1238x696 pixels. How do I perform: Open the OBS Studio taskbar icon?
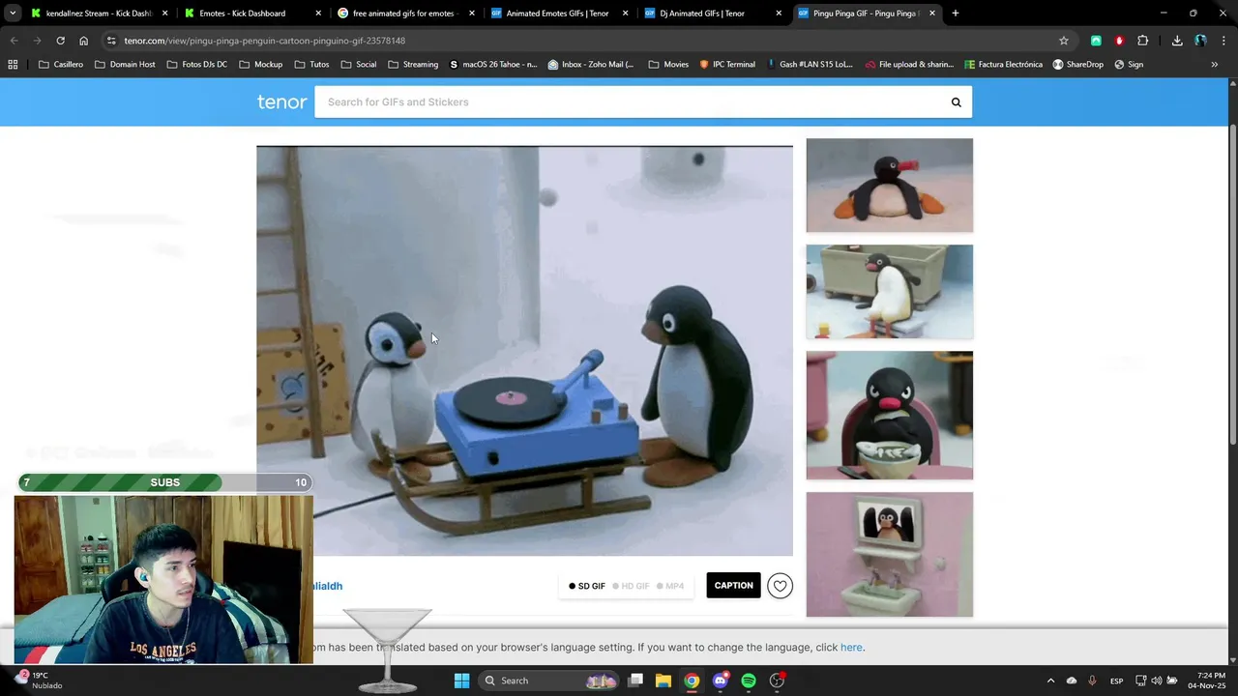click(777, 681)
